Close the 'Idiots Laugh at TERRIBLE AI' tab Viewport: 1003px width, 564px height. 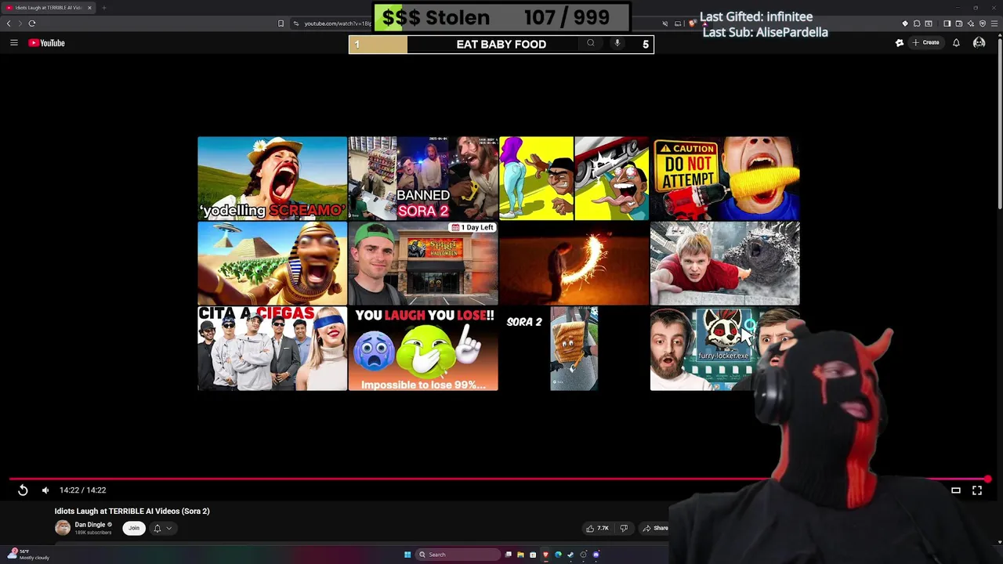pos(89,8)
